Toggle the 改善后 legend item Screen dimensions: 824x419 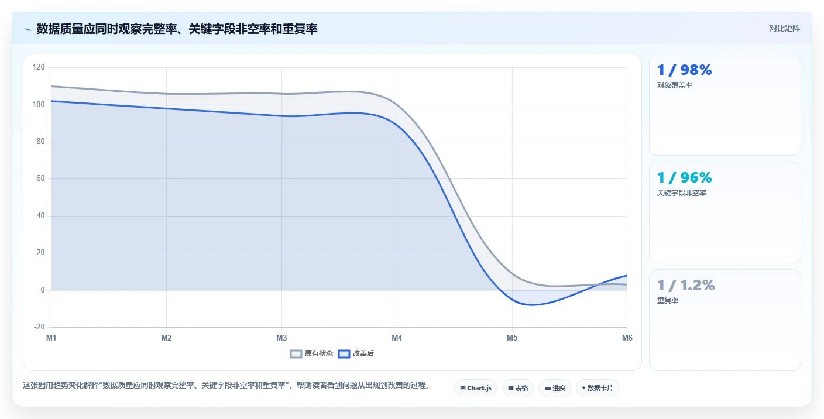tap(356, 353)
